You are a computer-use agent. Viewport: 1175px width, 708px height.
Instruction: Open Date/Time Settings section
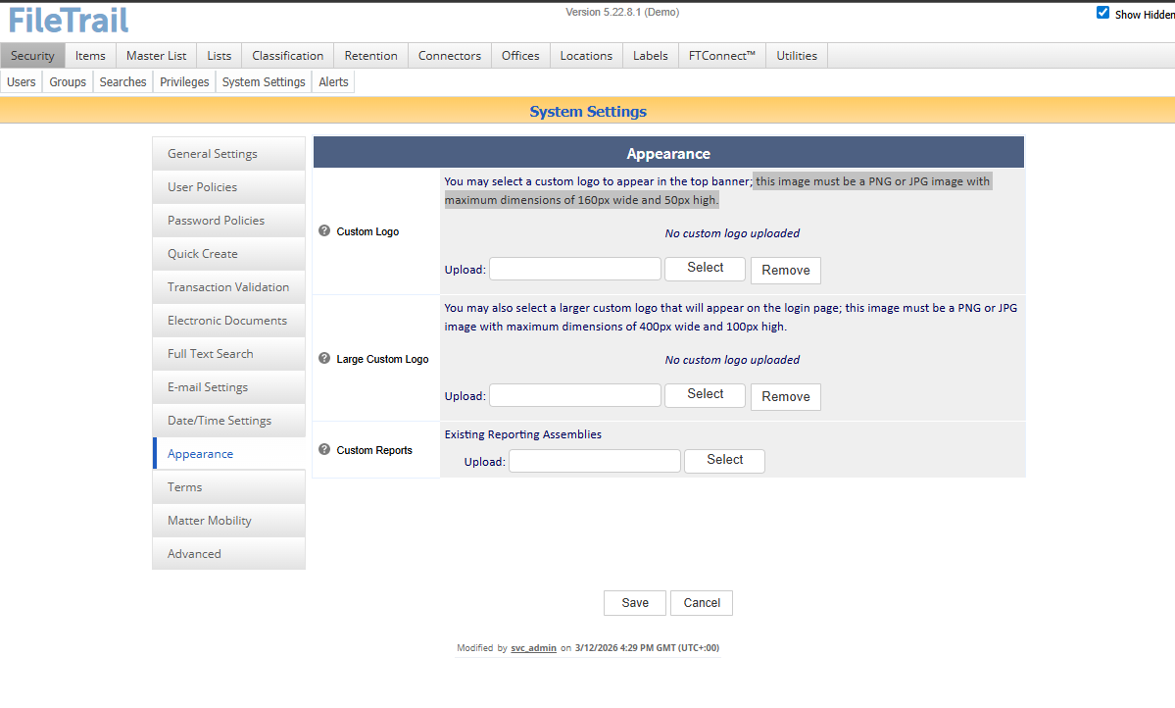228,421
